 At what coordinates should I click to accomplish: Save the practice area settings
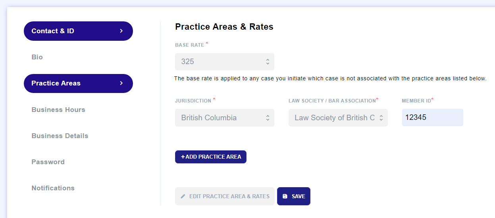(x=294, y=196)
